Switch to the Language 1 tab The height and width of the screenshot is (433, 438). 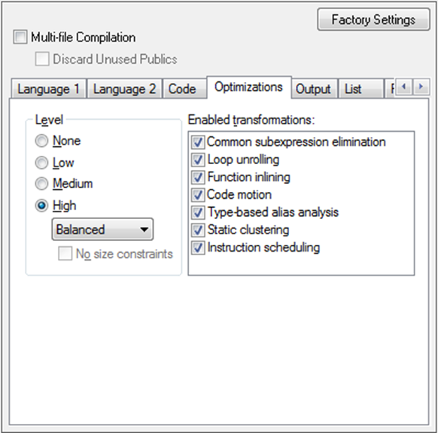pyautogui.click(x=49, y=89)
